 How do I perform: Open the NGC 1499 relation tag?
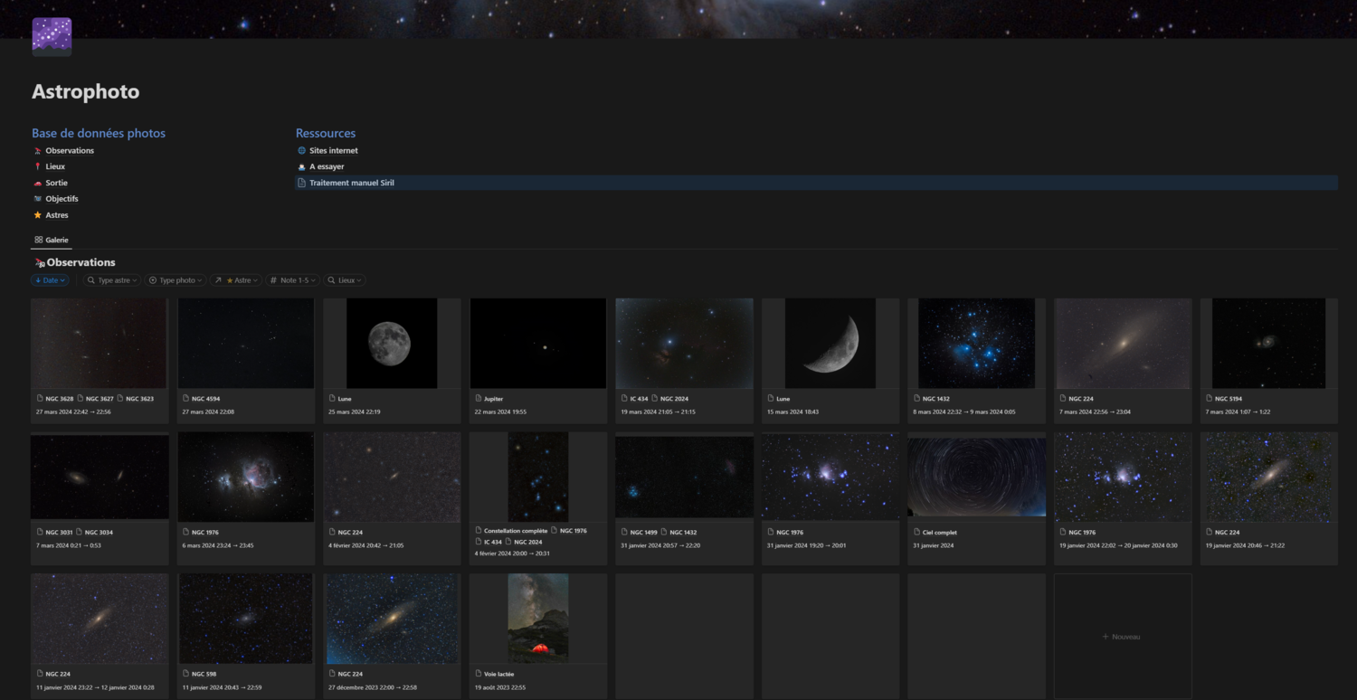point(644,533)
